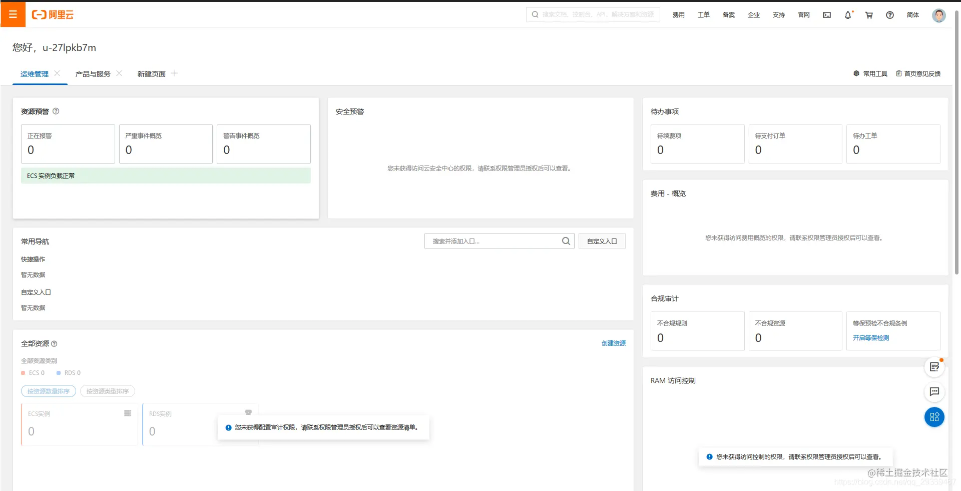Click the 常用工具 link

[875, 73]
